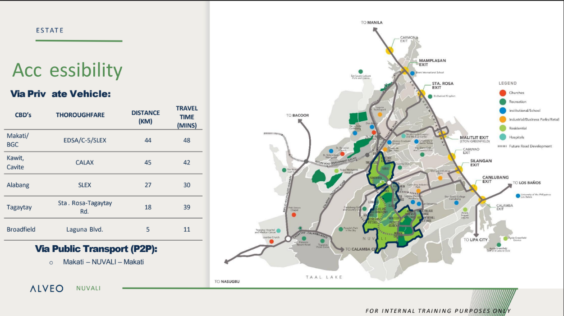The image size is (564, 316).
Task: Click distance value 44 in the Makati row
Action: click(148, 140)
